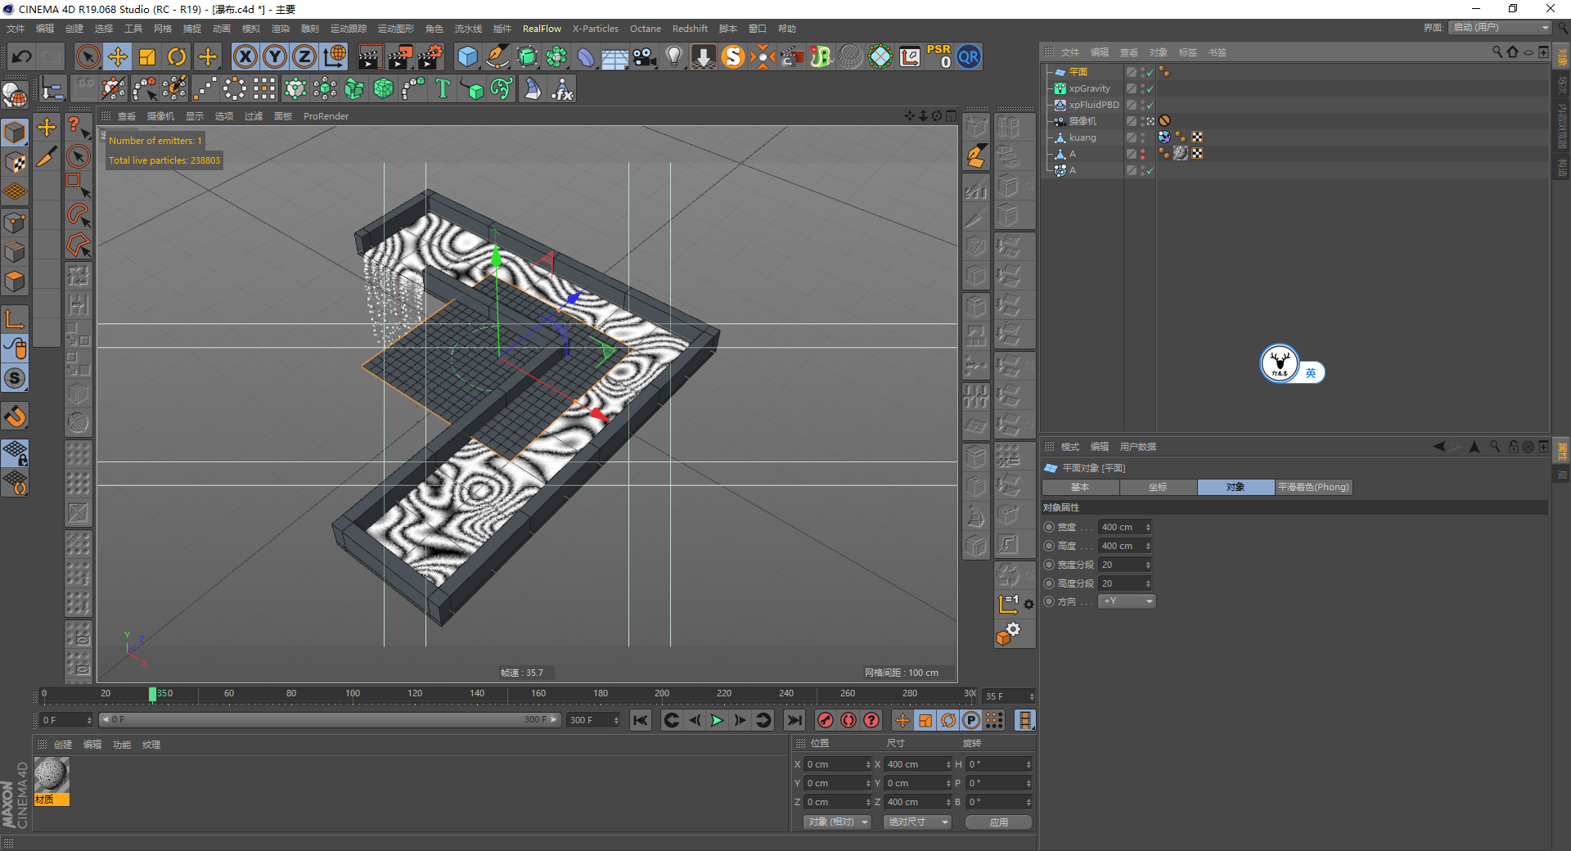Play the animation forward
The image size is (1571, 851).
click(x=717, y=720)
